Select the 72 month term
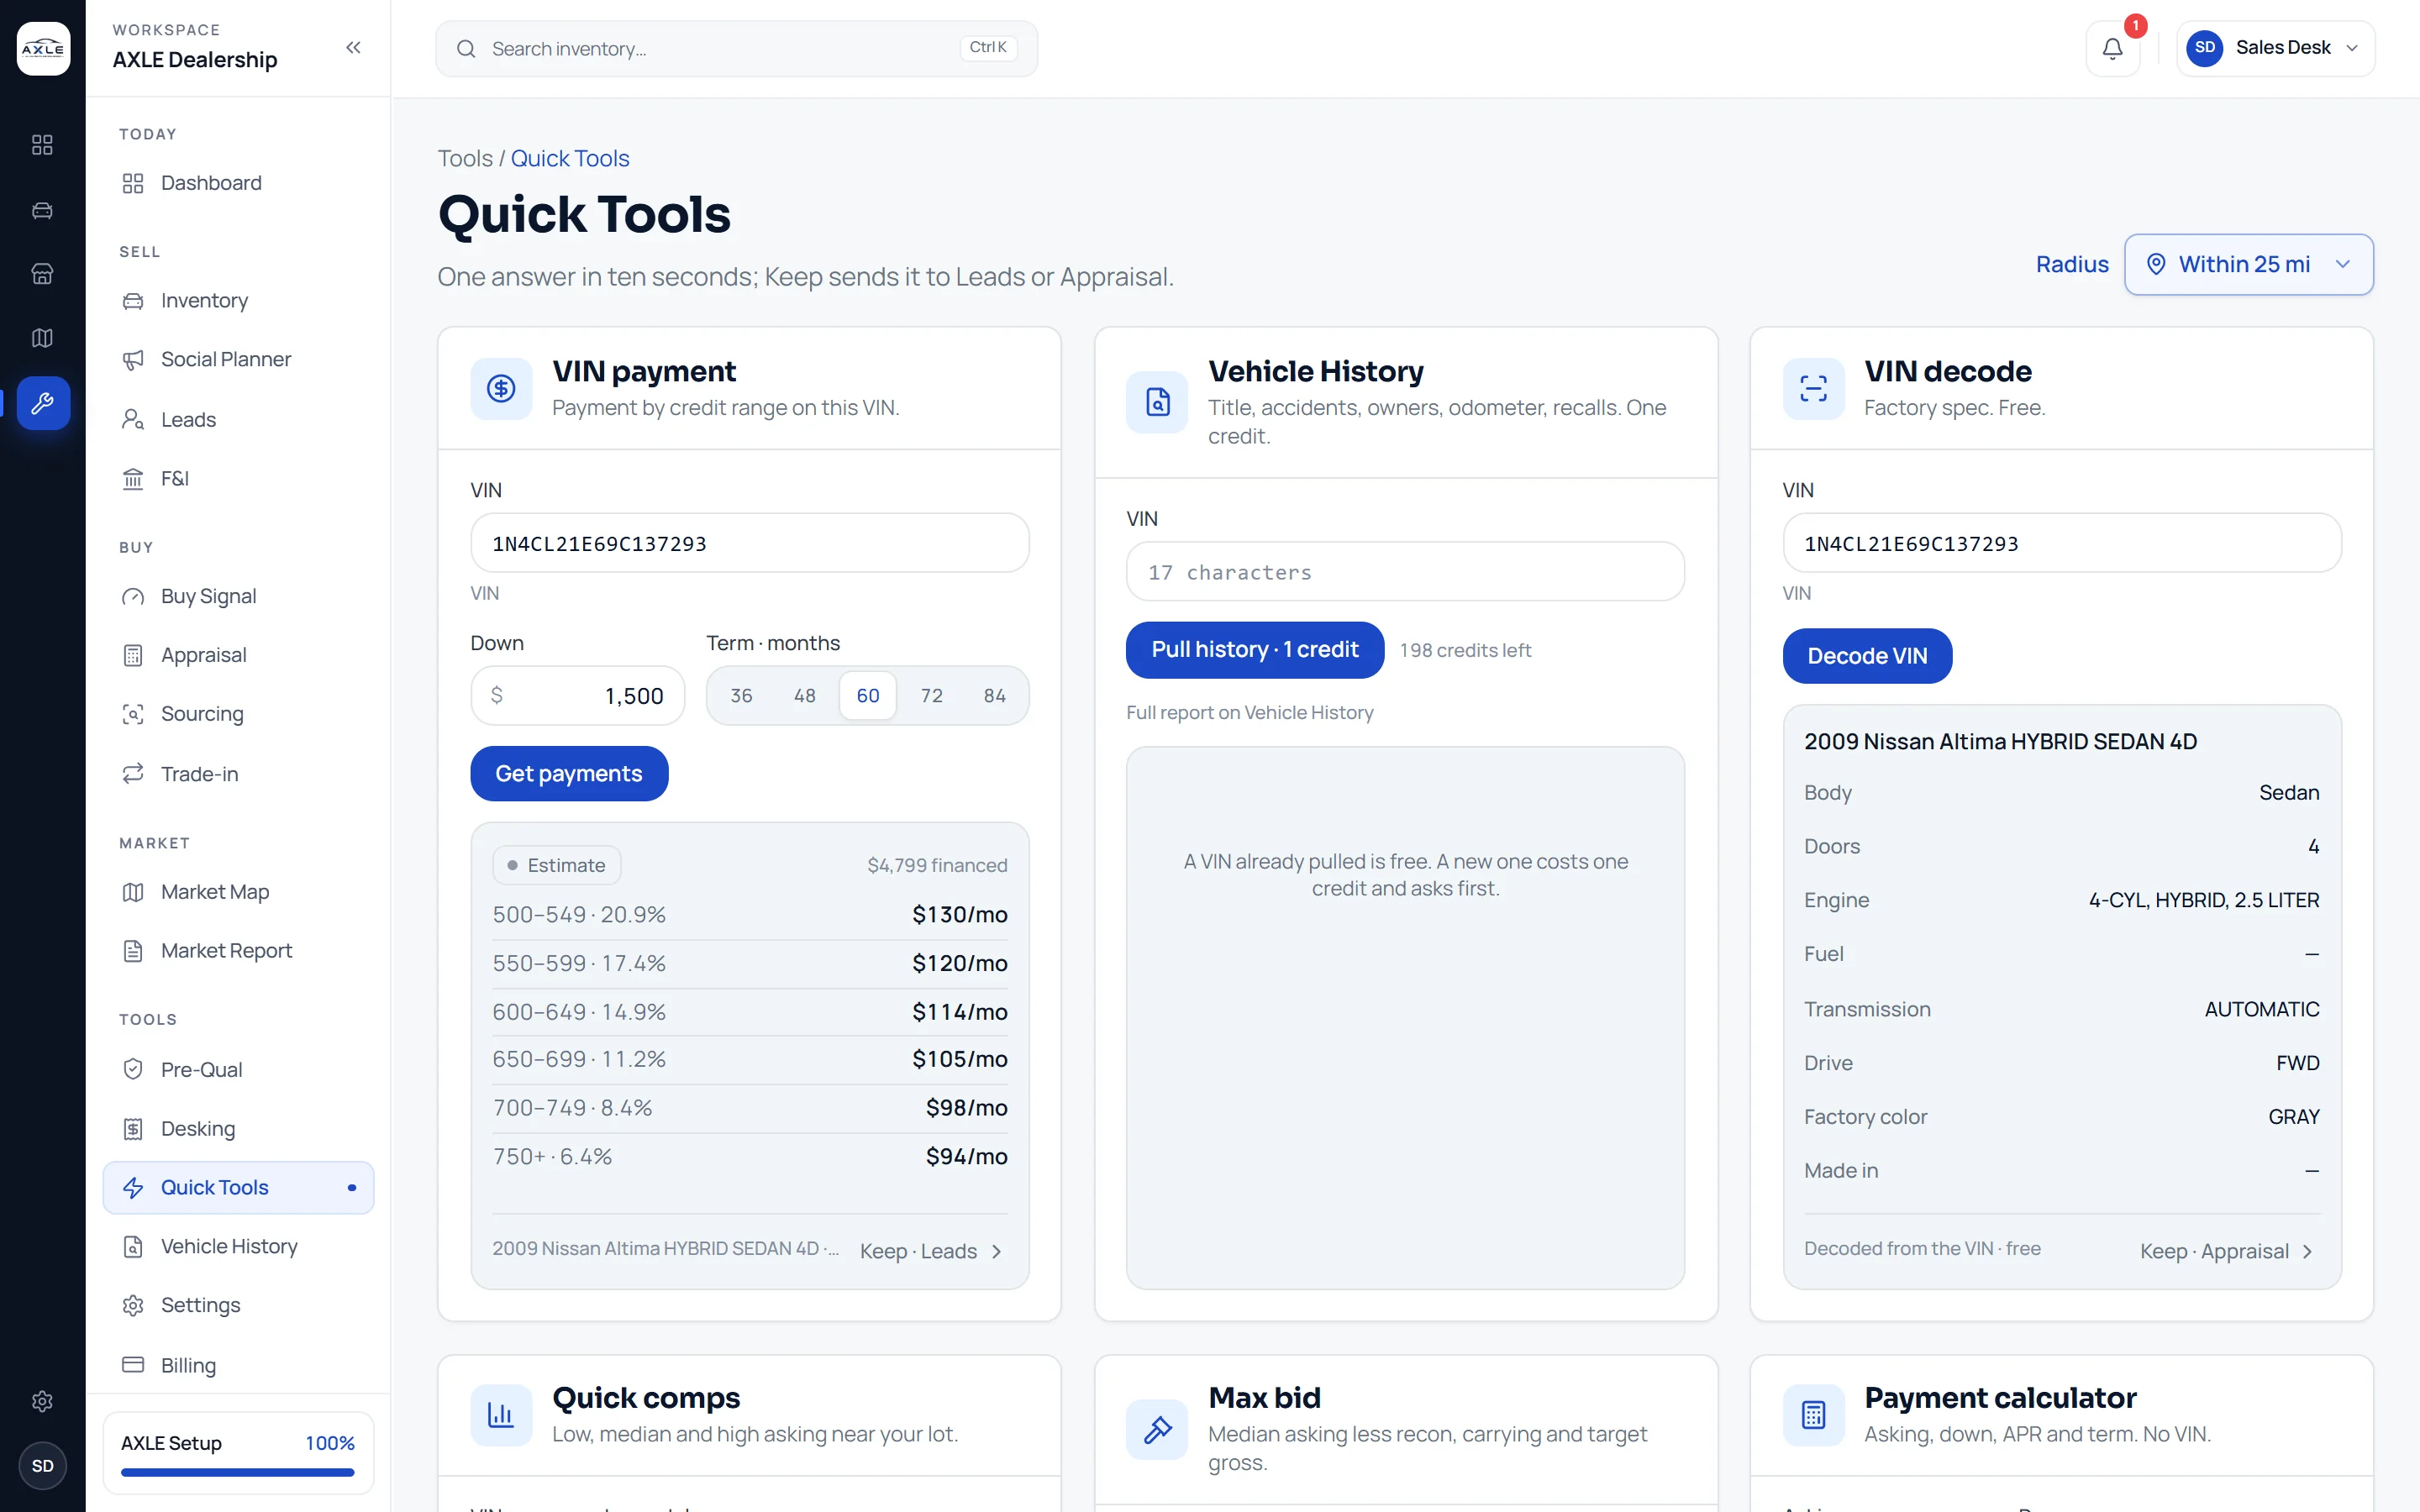Screen dimensions: 2420x1512 click(932, 695)
